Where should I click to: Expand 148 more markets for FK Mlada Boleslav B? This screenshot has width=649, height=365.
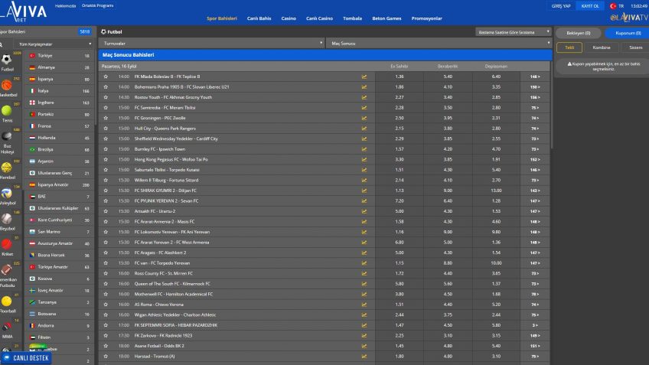(x=535, y=77)
